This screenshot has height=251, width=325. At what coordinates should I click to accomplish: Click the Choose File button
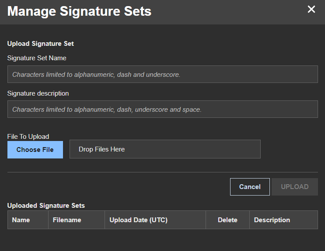pyautogui.click(x=35, y=150)
